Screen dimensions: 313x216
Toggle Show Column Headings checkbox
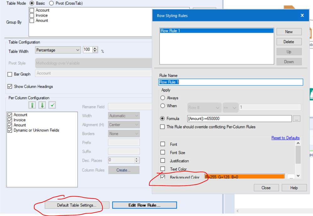10,86
